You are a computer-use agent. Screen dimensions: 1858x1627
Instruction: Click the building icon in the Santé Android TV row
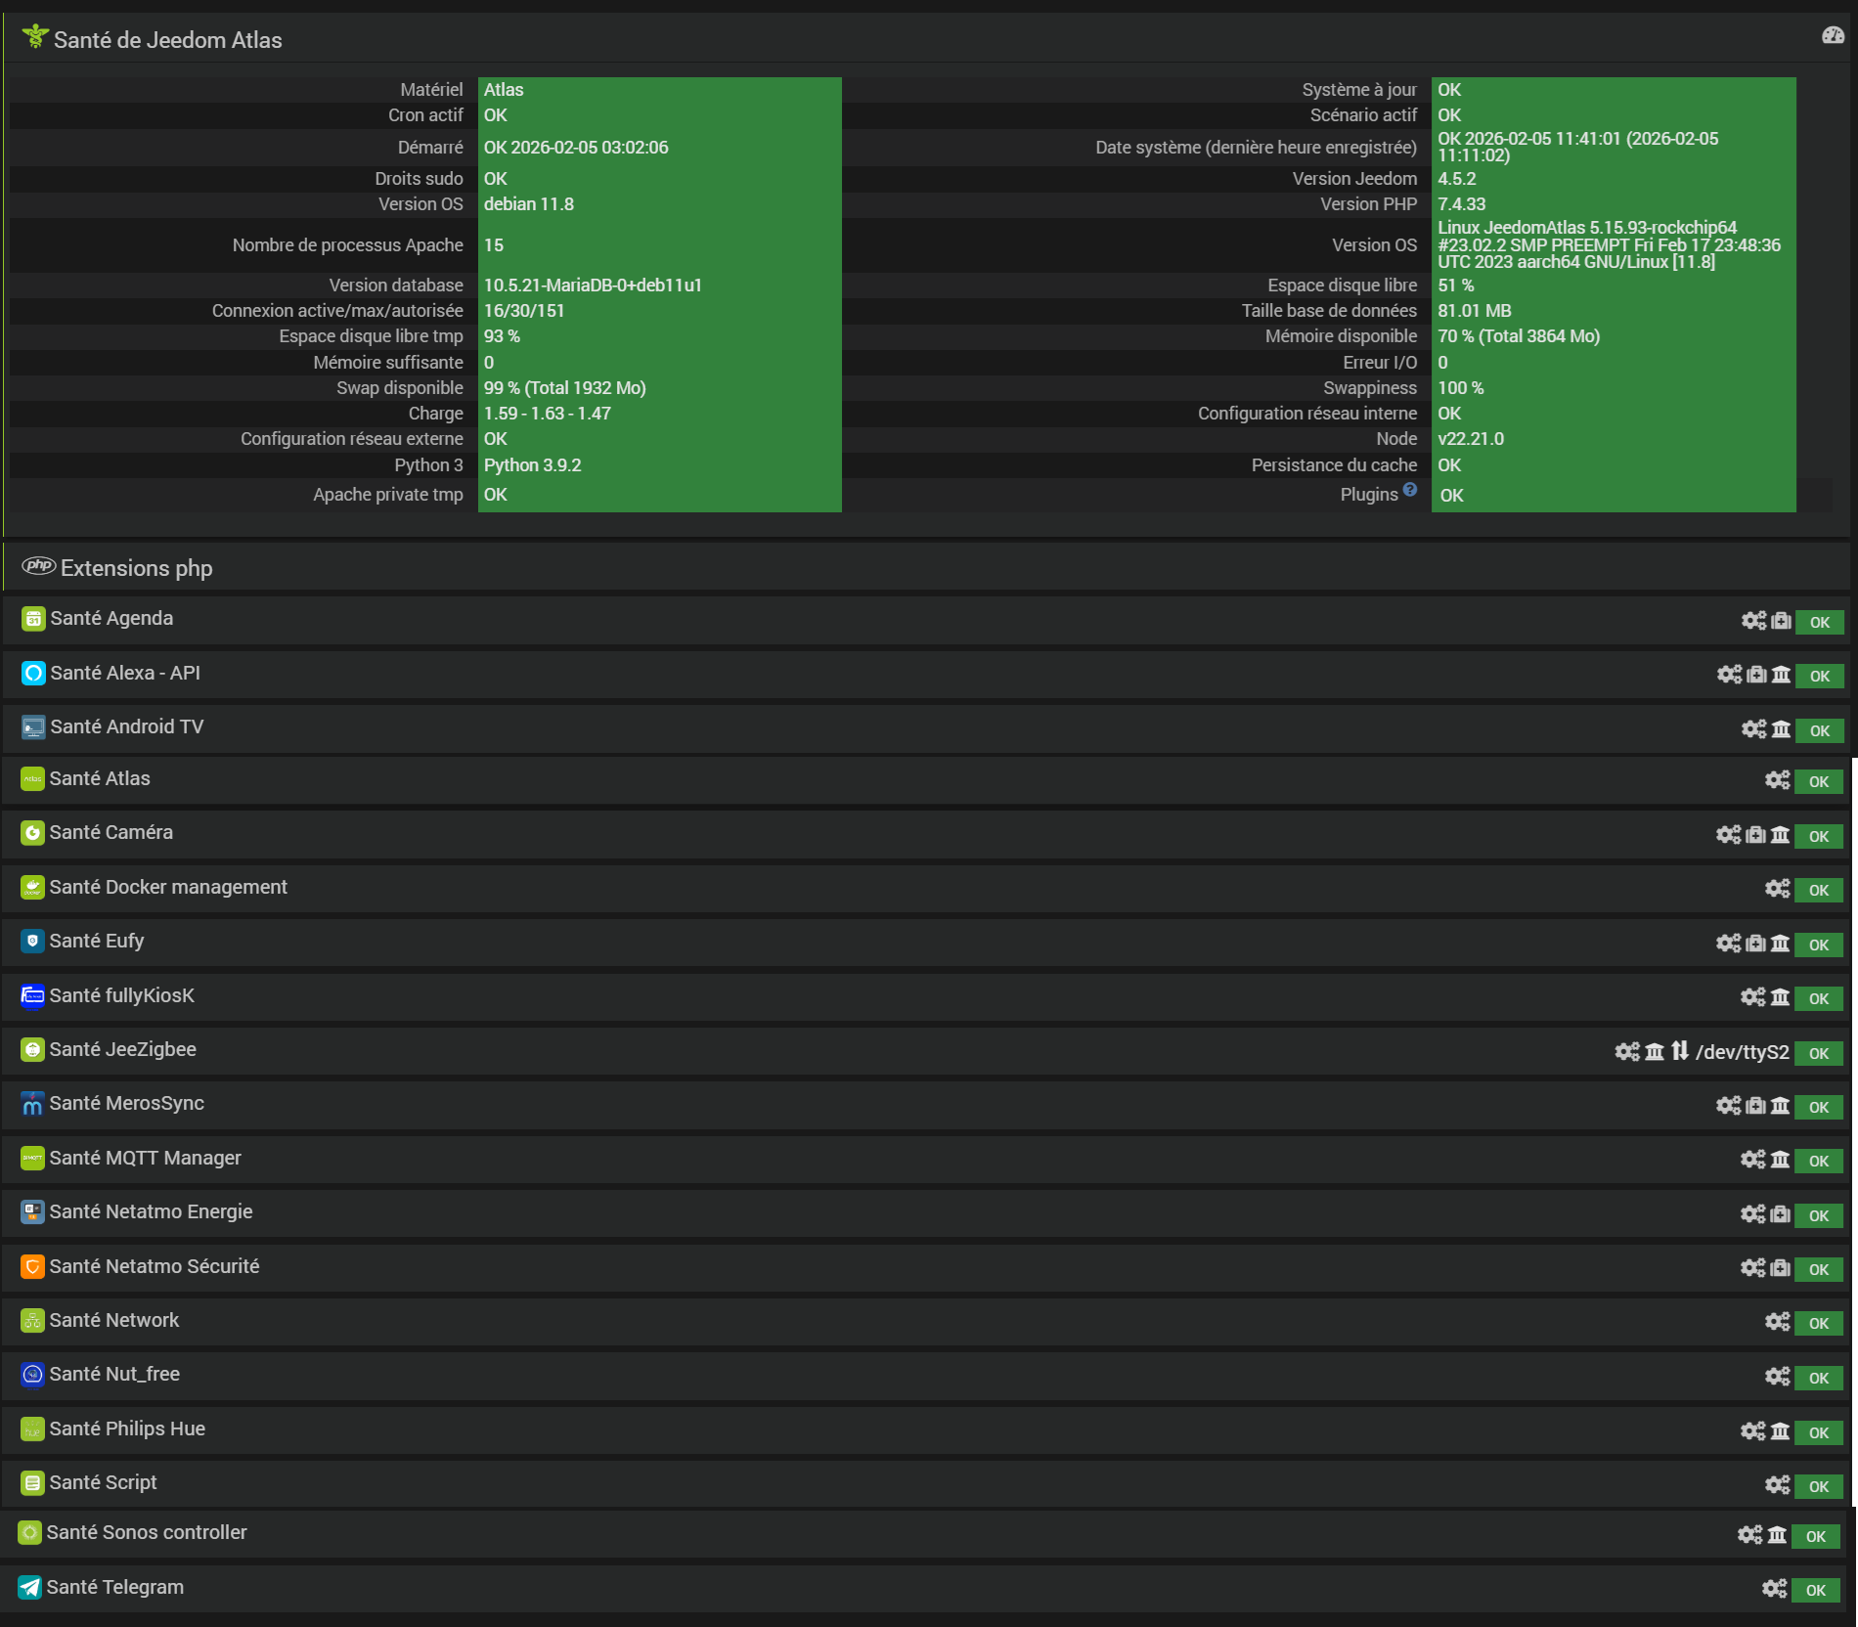[x=1781, y=729]
